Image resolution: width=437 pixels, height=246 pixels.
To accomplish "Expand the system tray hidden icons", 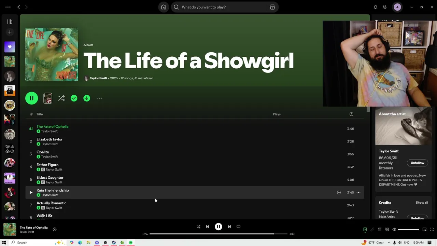I will point(389,243).
